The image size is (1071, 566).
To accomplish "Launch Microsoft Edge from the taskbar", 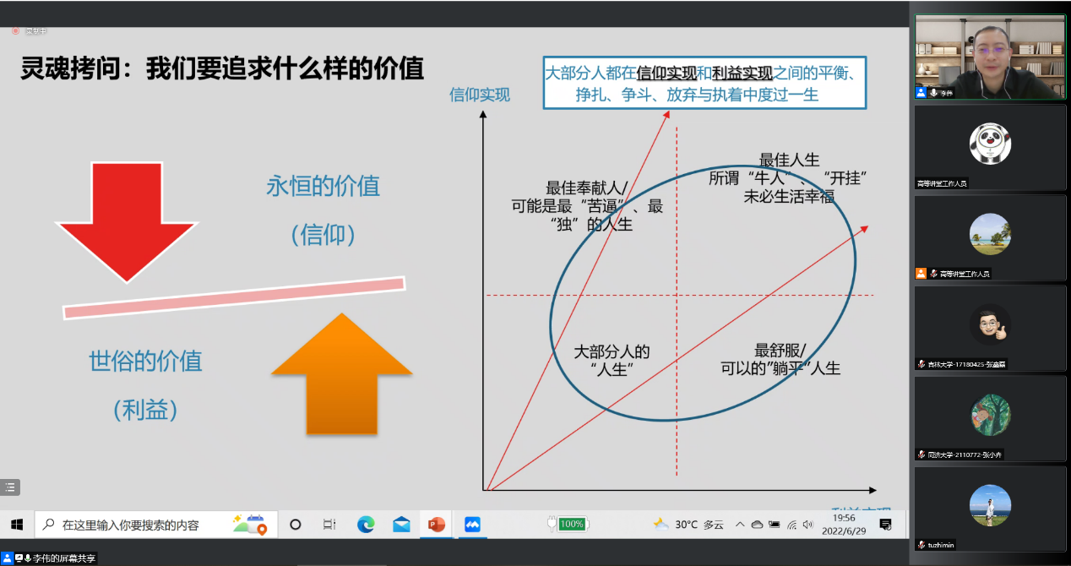I will pyautogui.click(x=366, y=525).
